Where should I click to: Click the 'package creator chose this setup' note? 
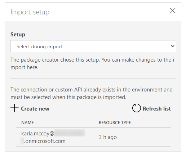coord(92,63)
